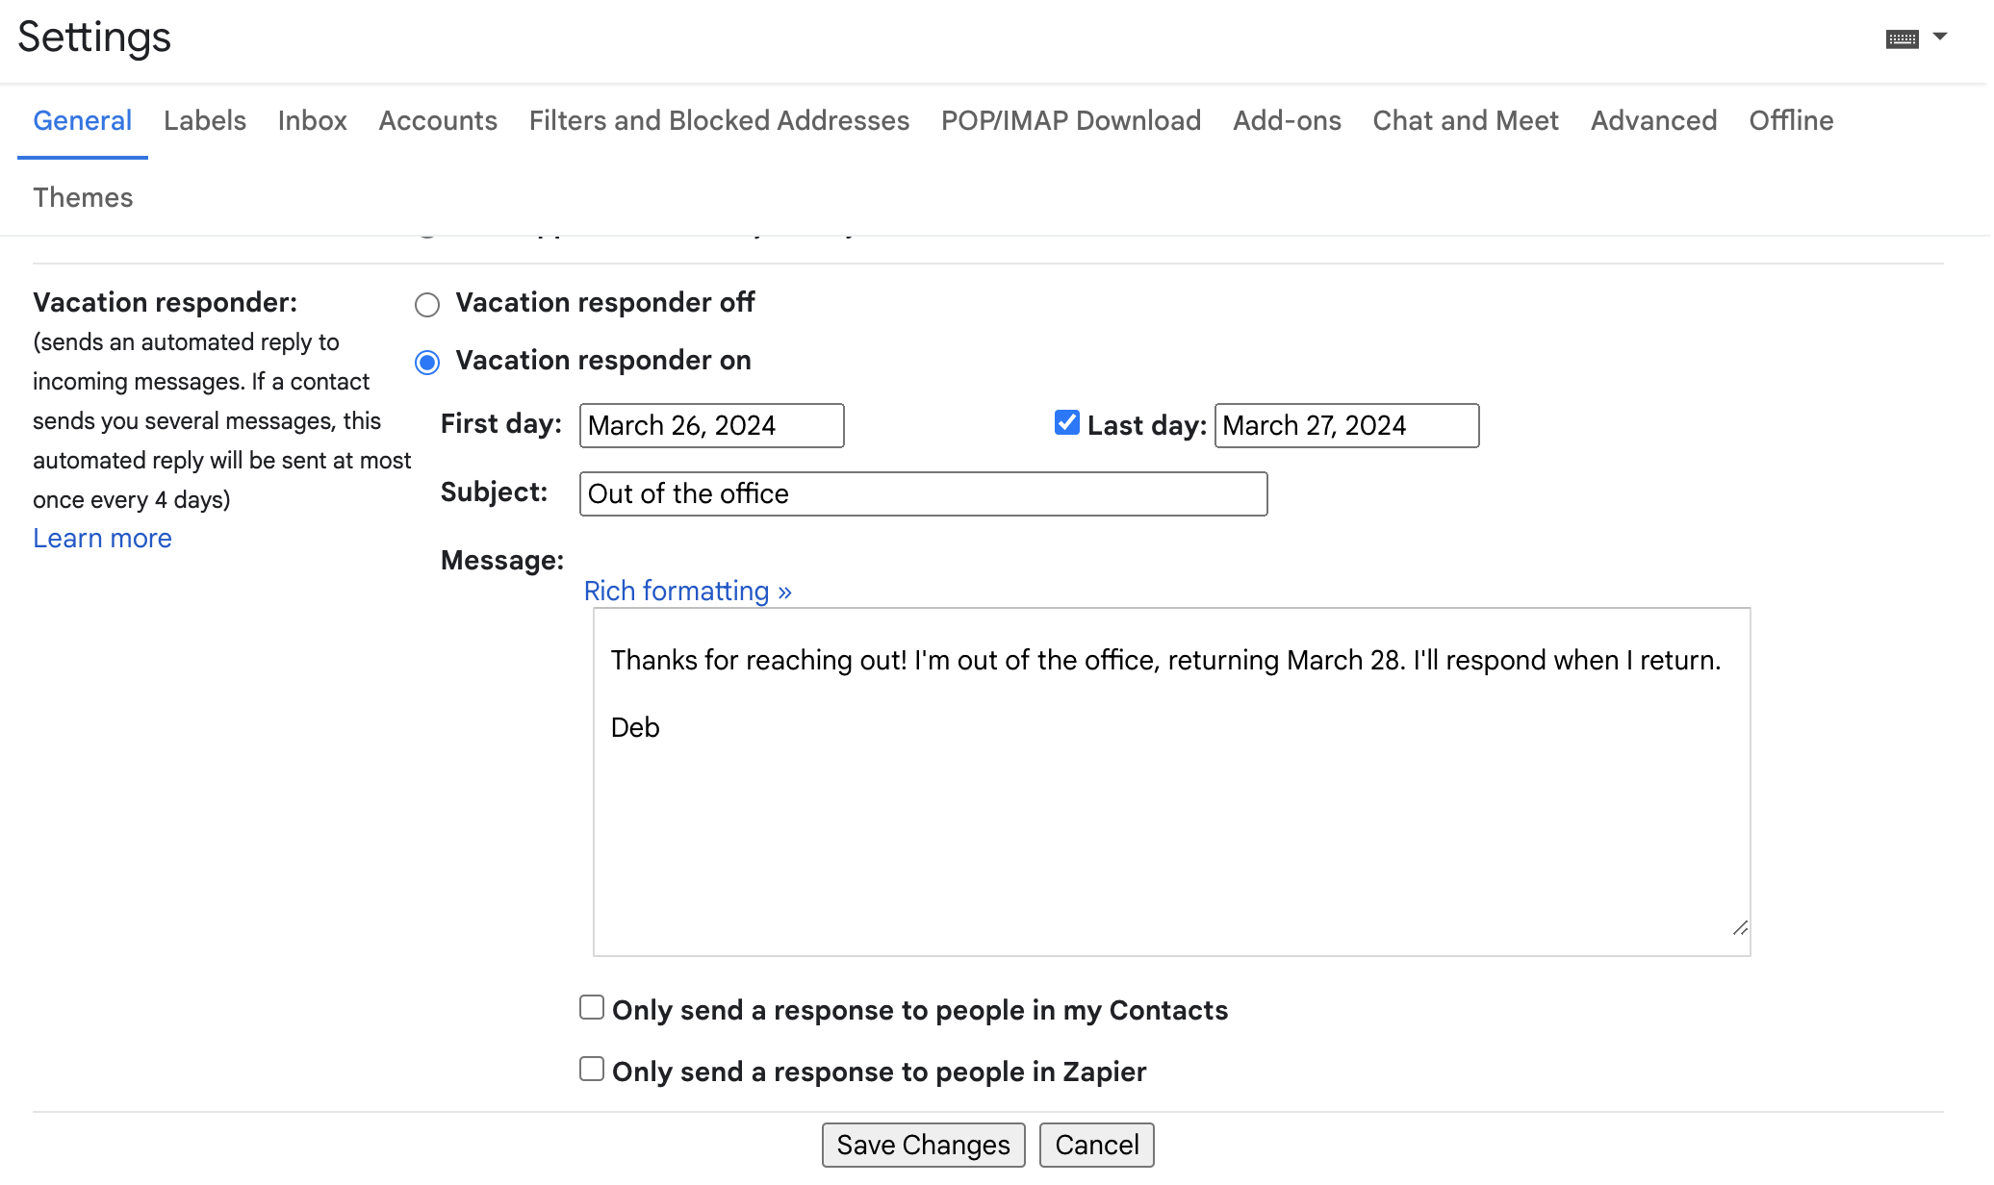This screenshot has height=1185, width=1994.
Task: Switch to the Labels tab
Action: coord(204,120)
